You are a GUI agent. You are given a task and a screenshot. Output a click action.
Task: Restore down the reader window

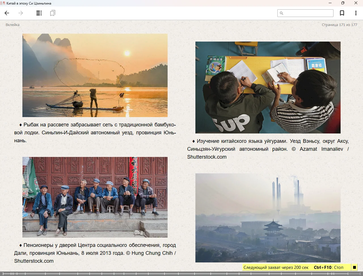click(x=343, y=3)
